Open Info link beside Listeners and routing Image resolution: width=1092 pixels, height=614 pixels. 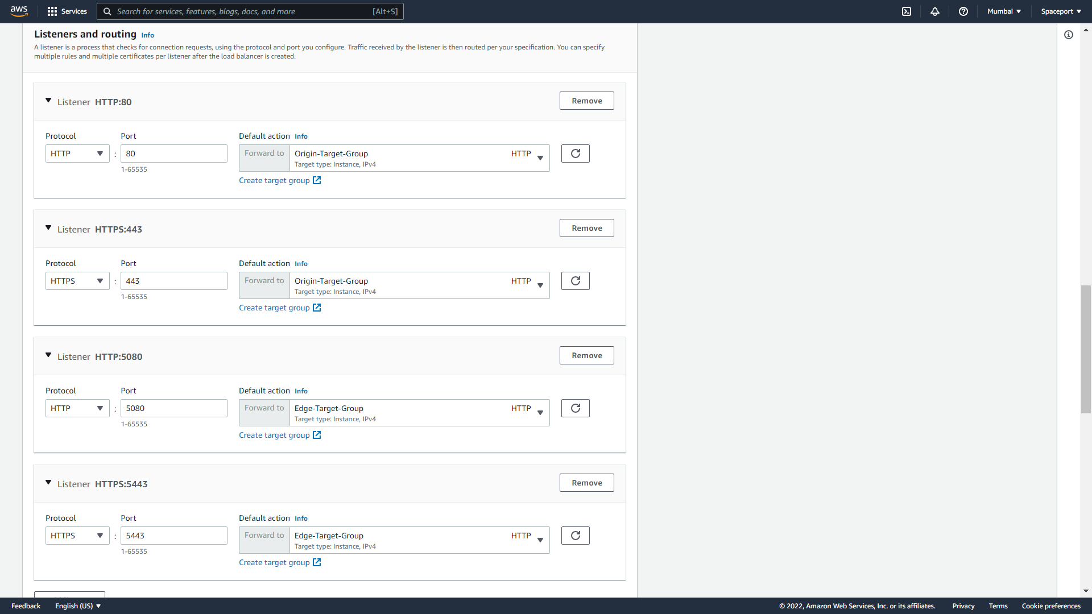147,35
